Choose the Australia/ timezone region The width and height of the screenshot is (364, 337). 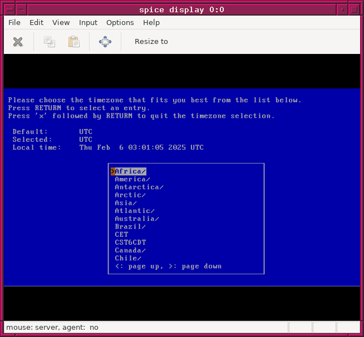137,219
